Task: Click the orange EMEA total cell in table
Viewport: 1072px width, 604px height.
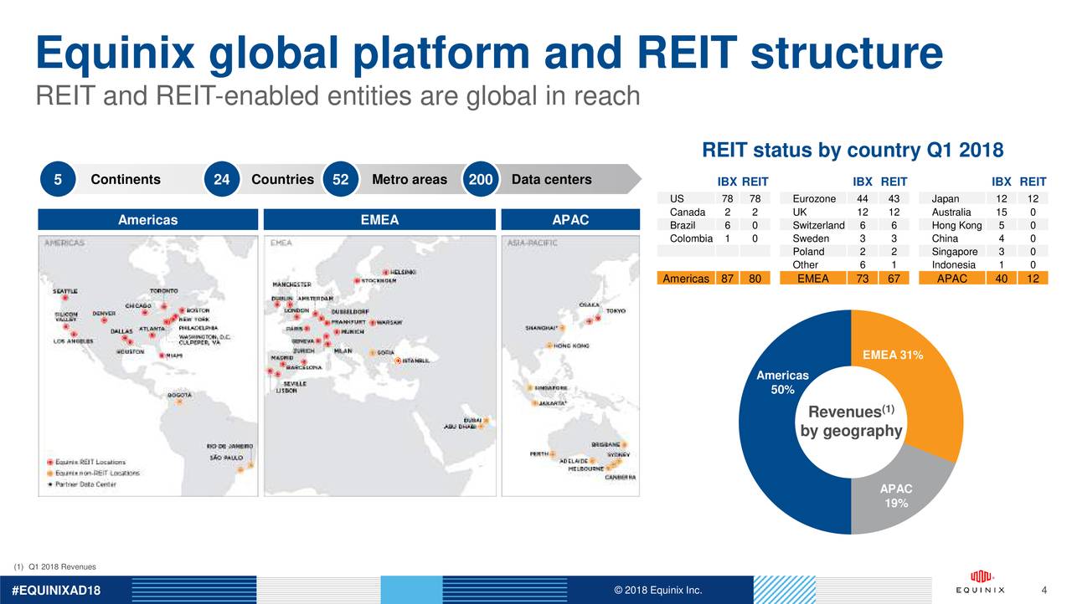Action: pyautogui.click(x=812, y=279)
